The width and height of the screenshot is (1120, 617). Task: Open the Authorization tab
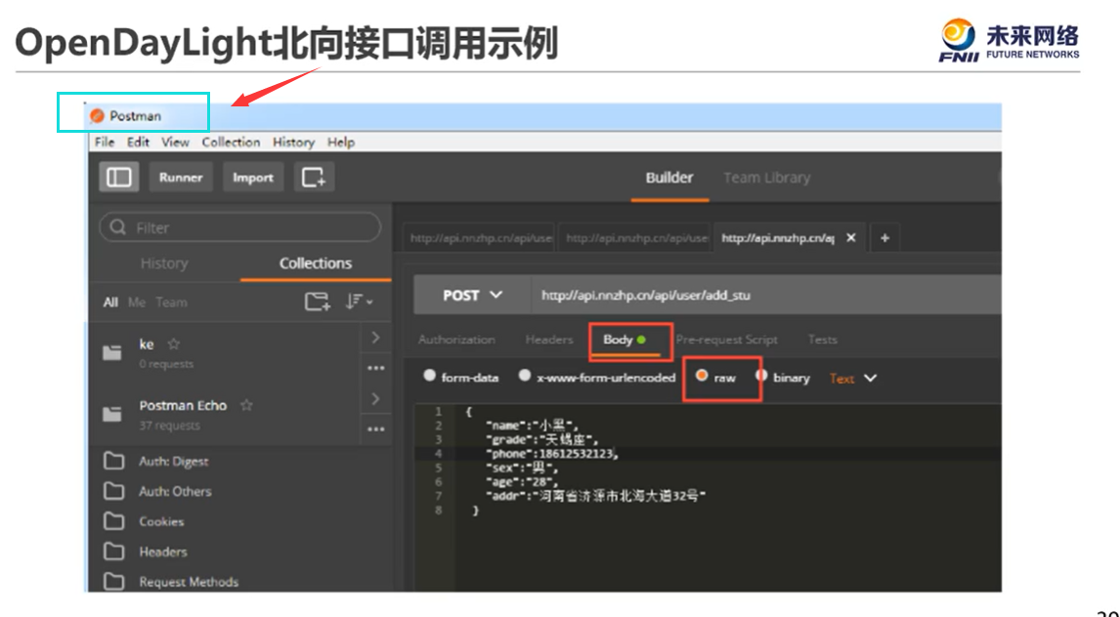point(456,340)
